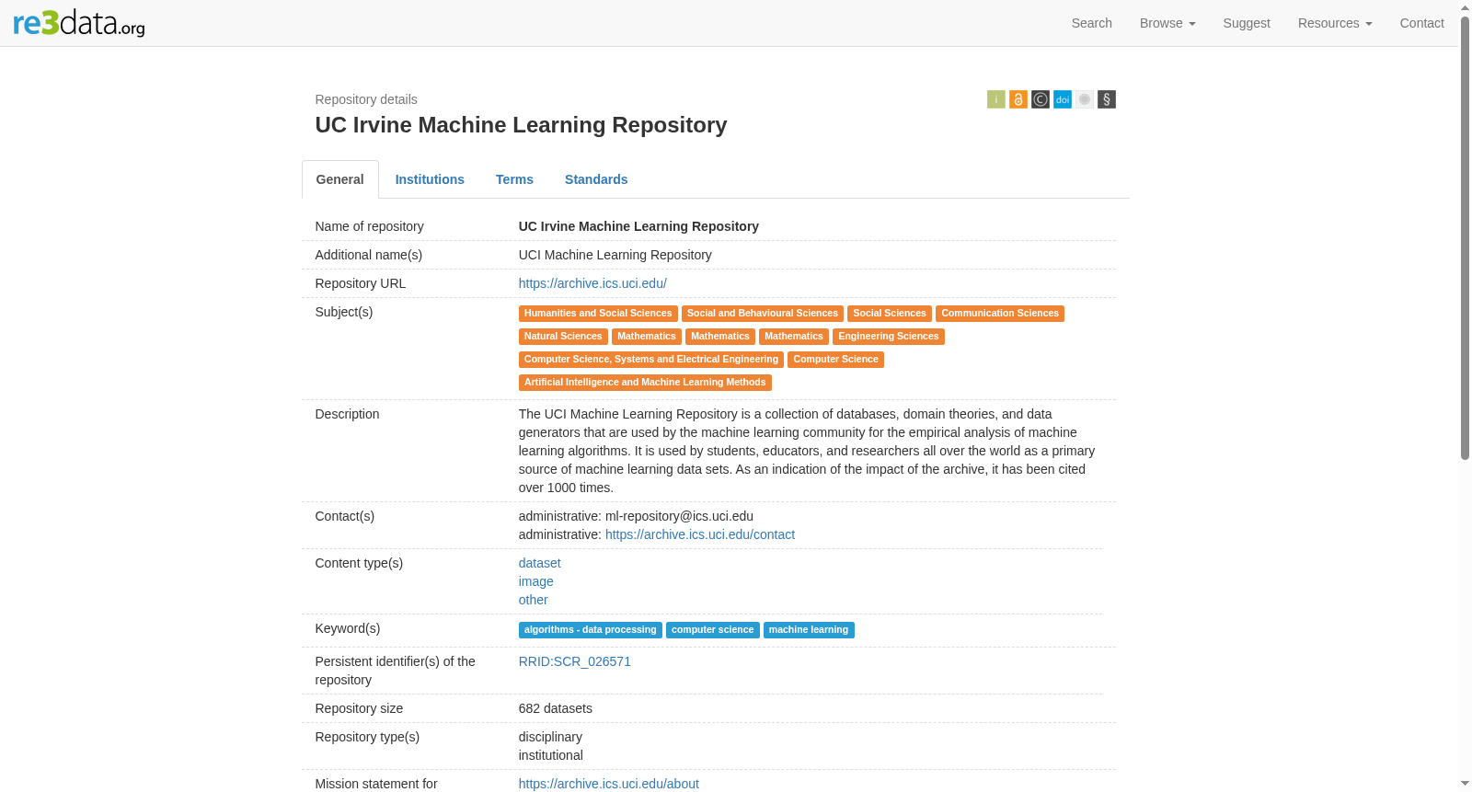
Task: Click algorithms - data processing keyword tag
Action: pos(591,630)
